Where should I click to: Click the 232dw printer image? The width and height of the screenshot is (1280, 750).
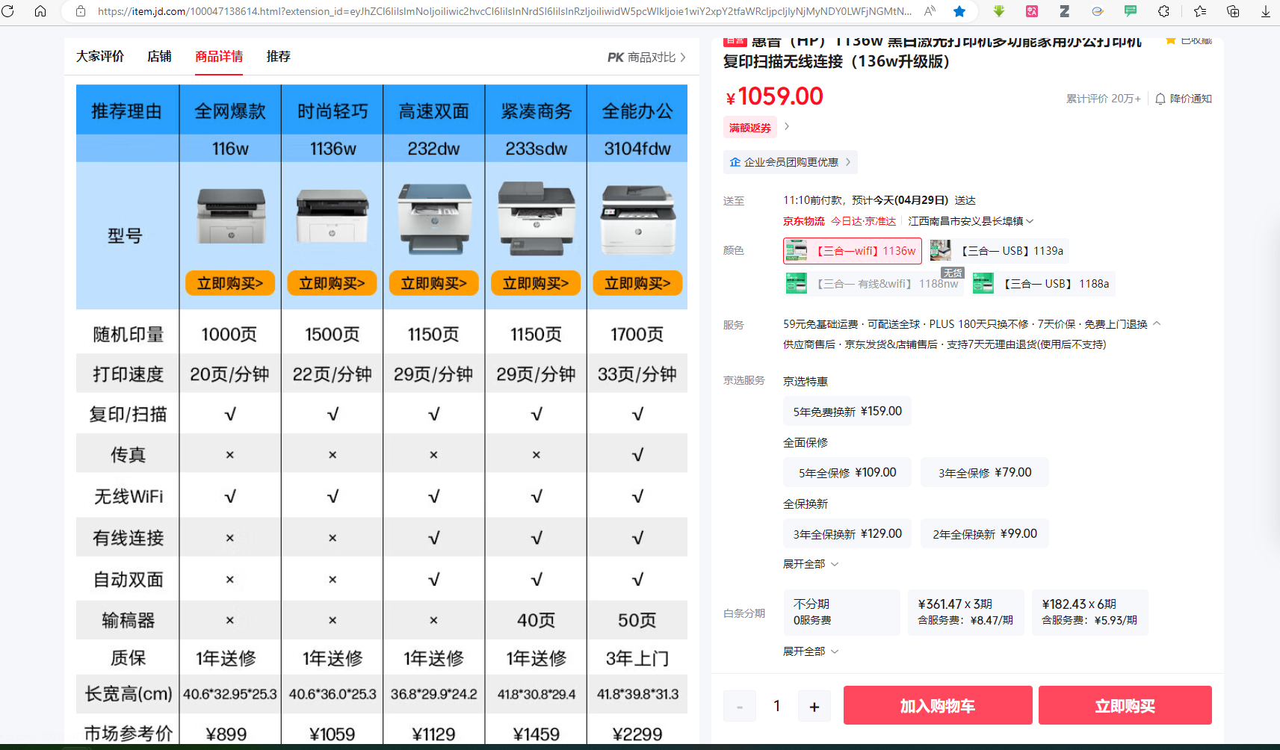434,218
